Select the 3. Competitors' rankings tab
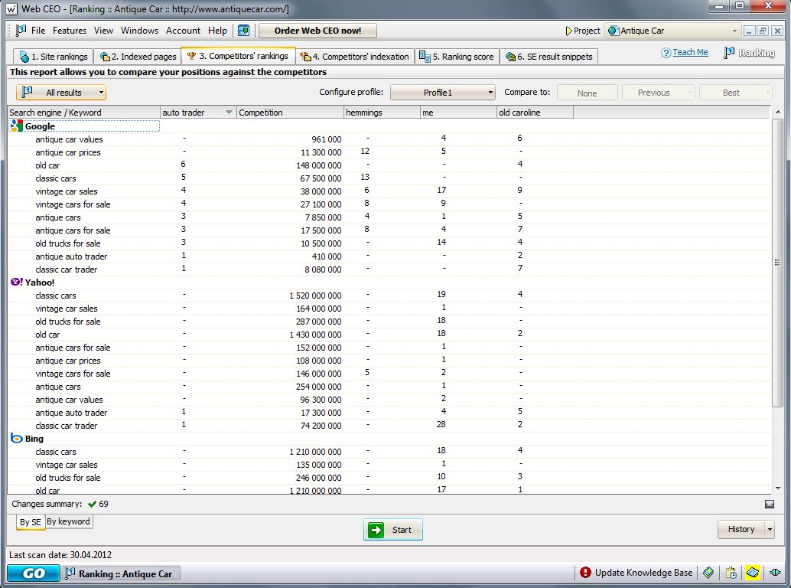Screen dimensions: 791x588 (238, 56)
